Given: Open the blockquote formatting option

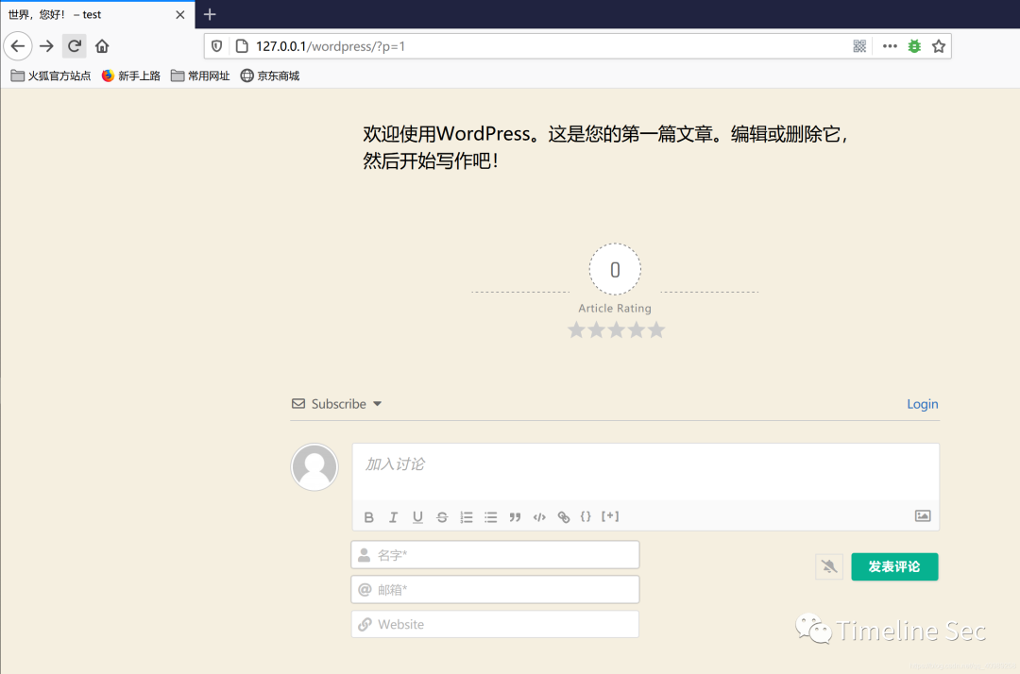Looking at the screenshot, I should pyautogui.click(x=515, y=516).
